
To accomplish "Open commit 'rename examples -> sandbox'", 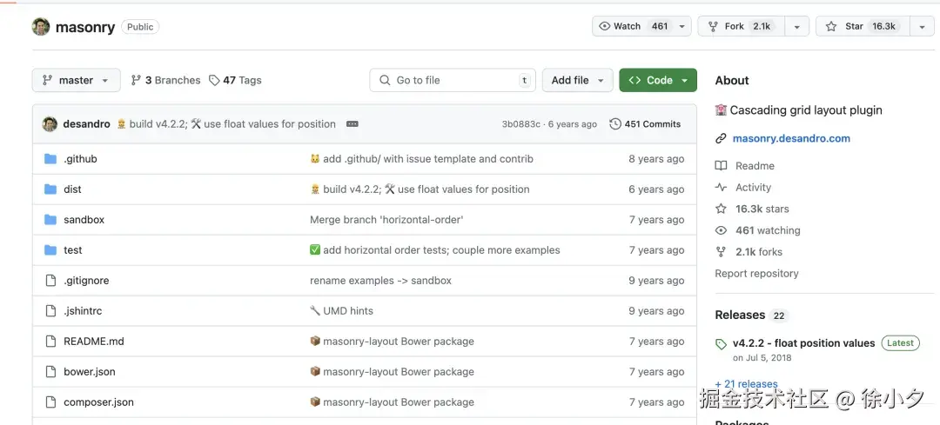I will pyautogui.click(x=380, y=281).
